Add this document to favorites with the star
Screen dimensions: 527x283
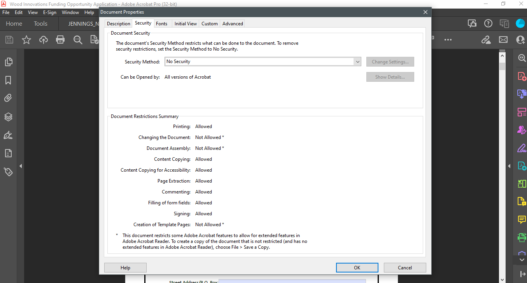26,39
